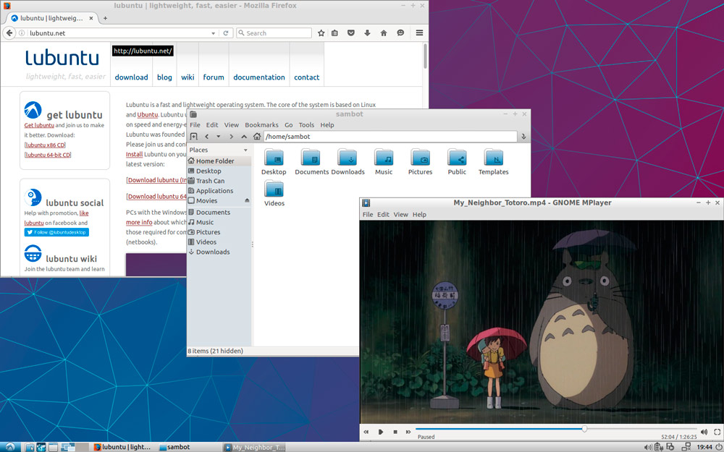Screen dimensions: 724x452
Task: Fast forward the video in GNOME MPlayer
Action: point(408,432)
